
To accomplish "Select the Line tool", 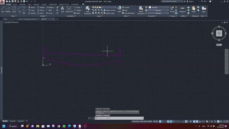I will 3,9.
